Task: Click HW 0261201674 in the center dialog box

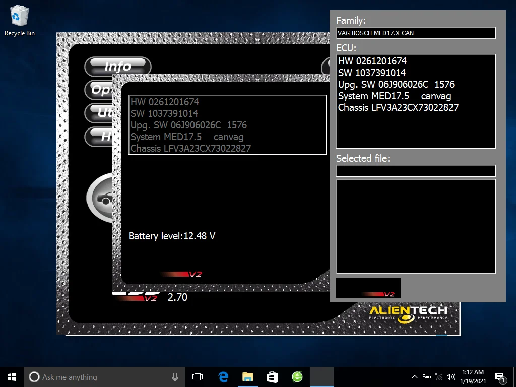Action: click(x=165, y=102)
